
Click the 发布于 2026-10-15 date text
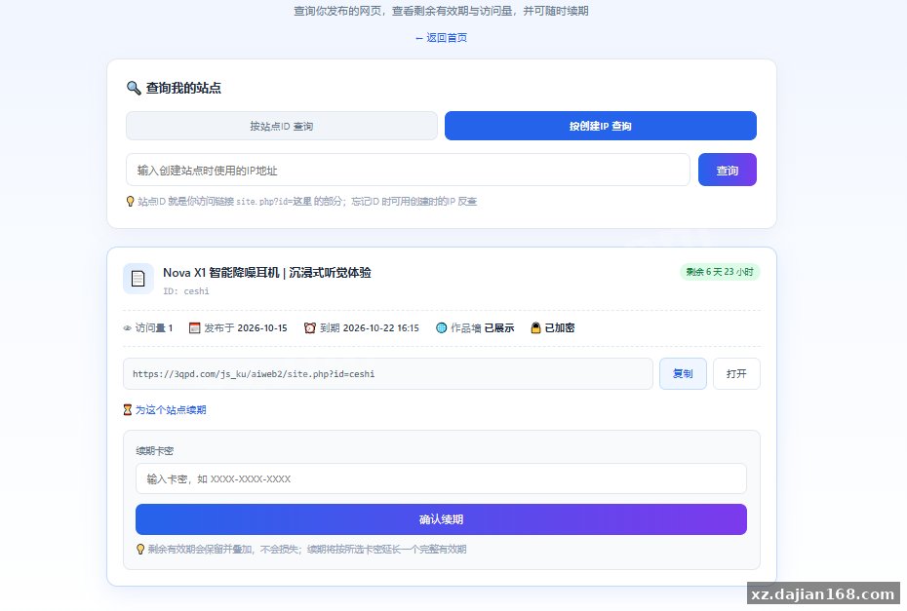(245, 327)
